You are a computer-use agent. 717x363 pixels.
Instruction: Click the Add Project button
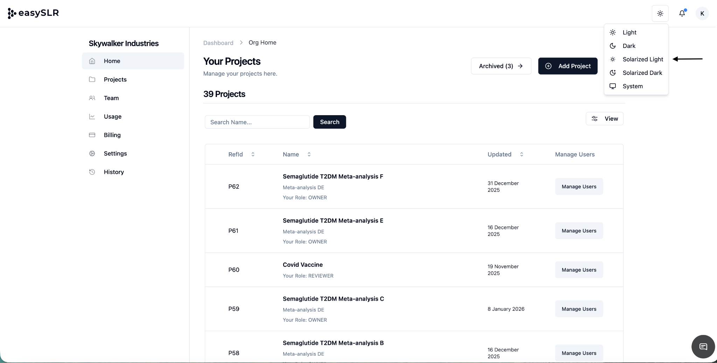pyautogui.click(x=568, y=66)
